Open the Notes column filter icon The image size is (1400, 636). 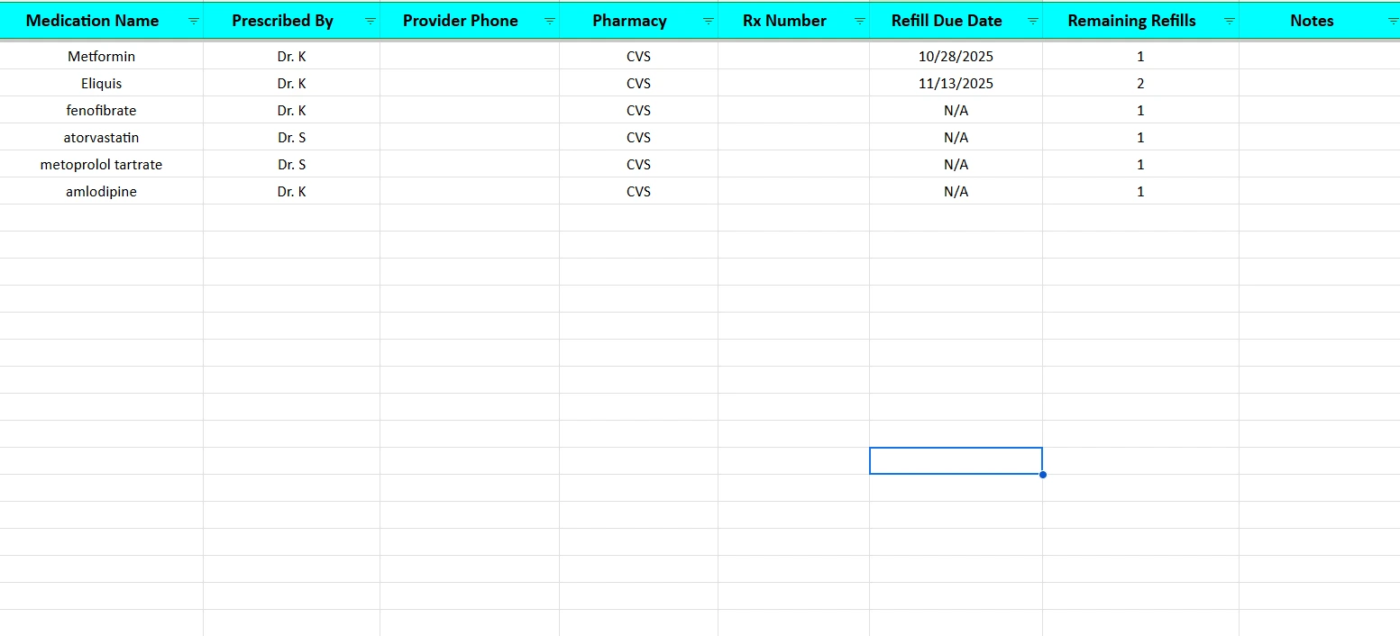point(1392,21)
